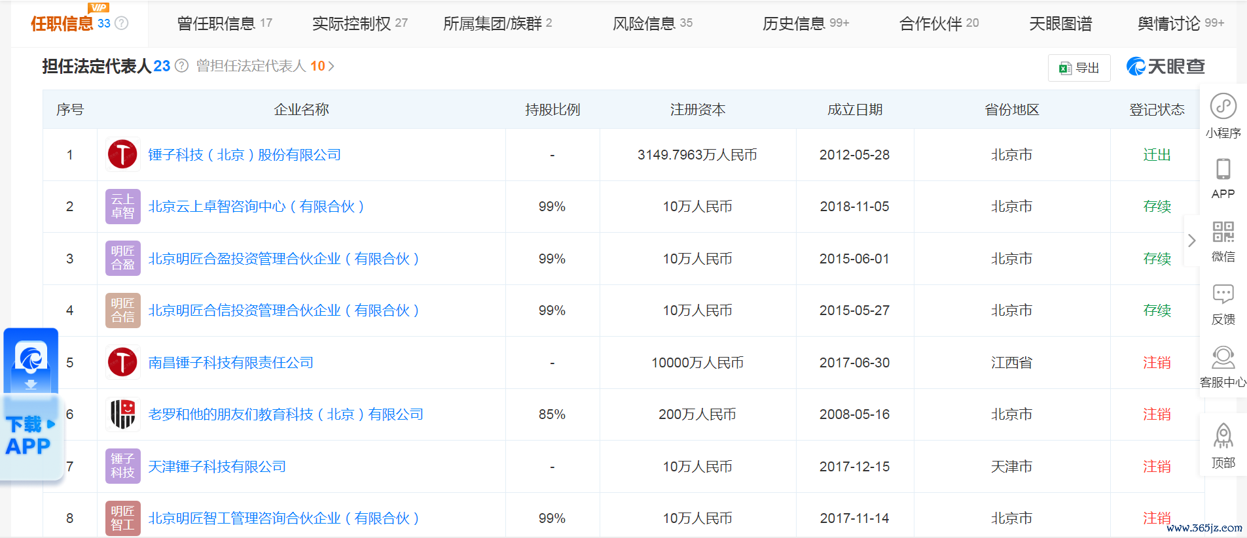
Task: Open the 小程序 mini-program icon
Action: 1223,107
